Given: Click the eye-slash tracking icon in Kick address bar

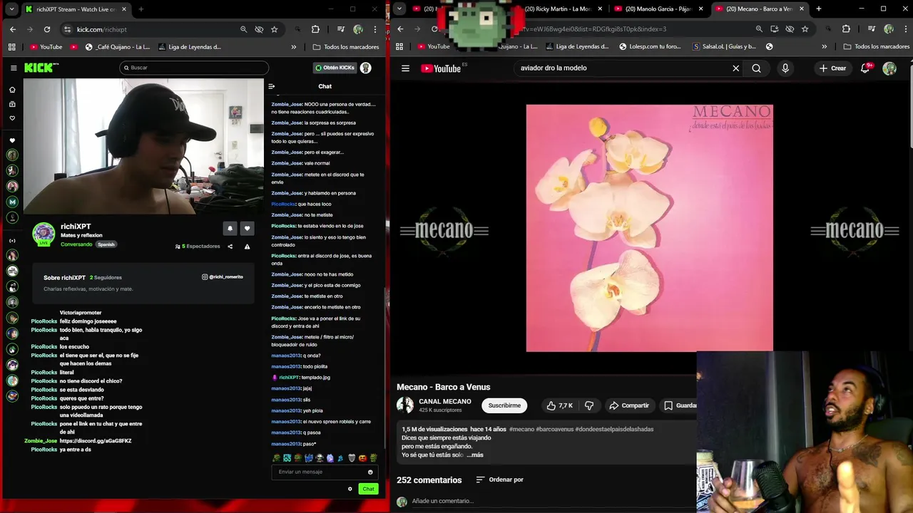Looking at the screenshot, I should 259,29.
